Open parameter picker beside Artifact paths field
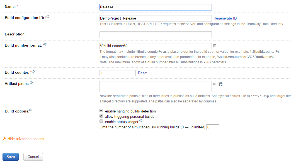 (215, 84)
